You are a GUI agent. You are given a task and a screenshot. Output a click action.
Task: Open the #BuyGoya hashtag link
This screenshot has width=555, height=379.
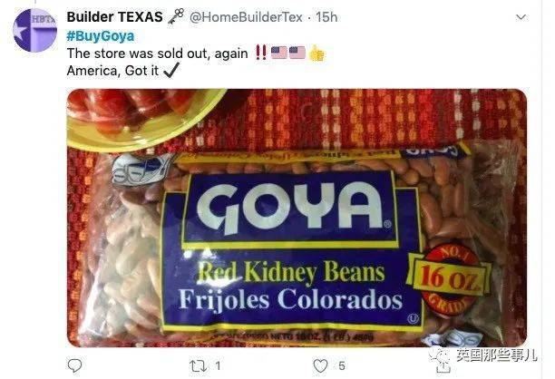click(101, 35)
